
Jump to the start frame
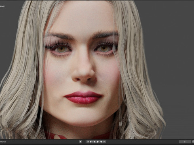click(x=88, y=142)
